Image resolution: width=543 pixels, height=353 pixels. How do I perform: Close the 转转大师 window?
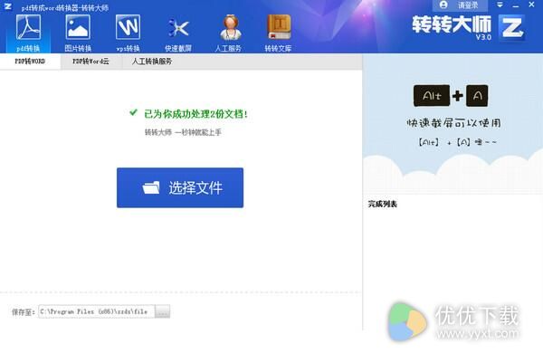(x=531, y=5)
